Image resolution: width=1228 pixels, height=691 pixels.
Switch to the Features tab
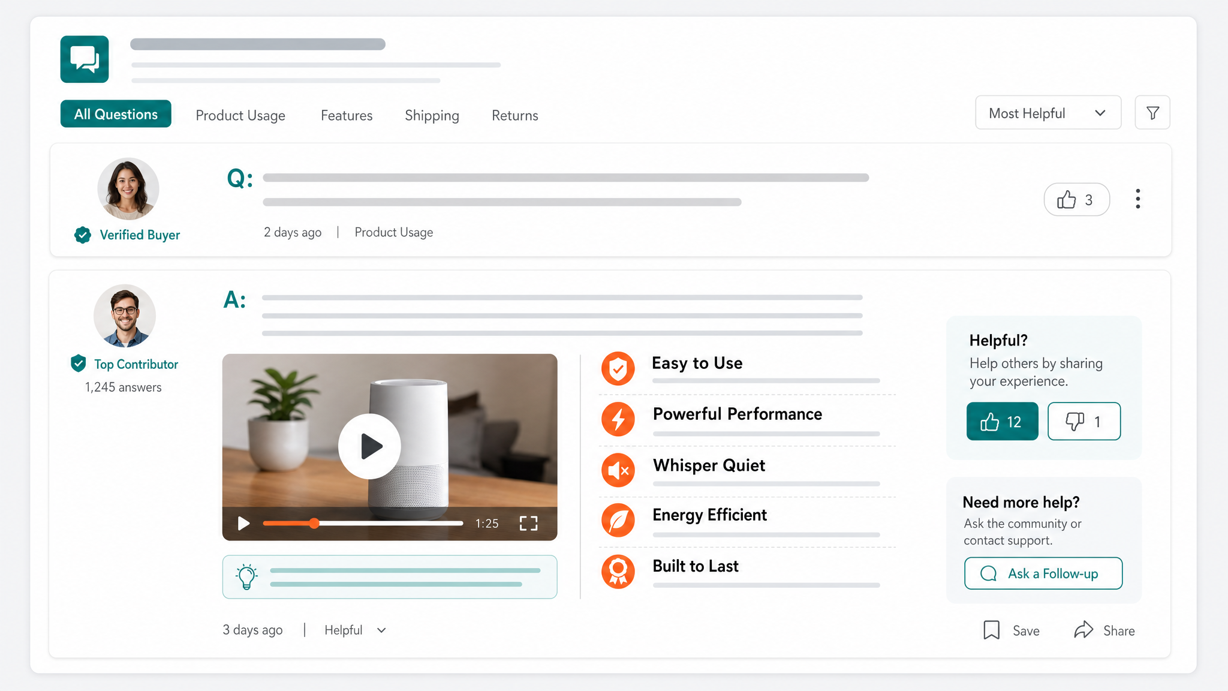point(347,115)
